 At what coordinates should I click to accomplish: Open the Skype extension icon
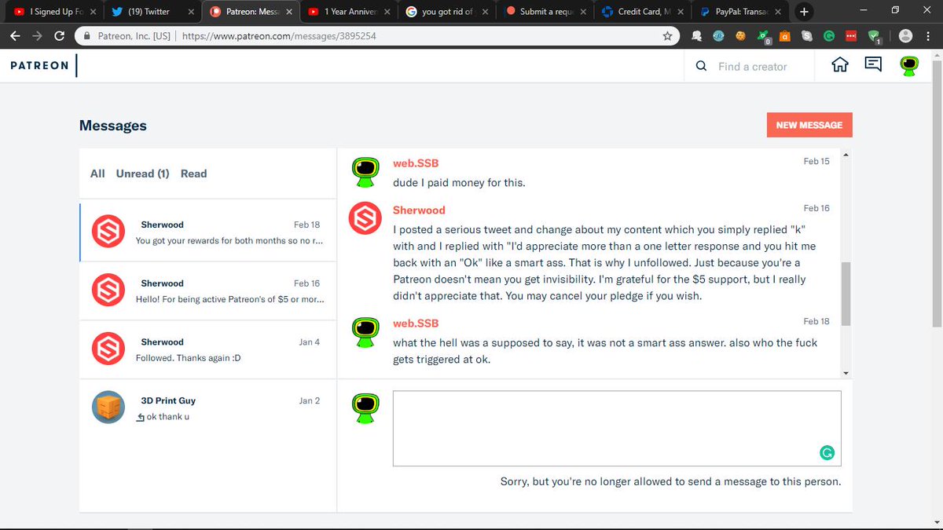807,36
